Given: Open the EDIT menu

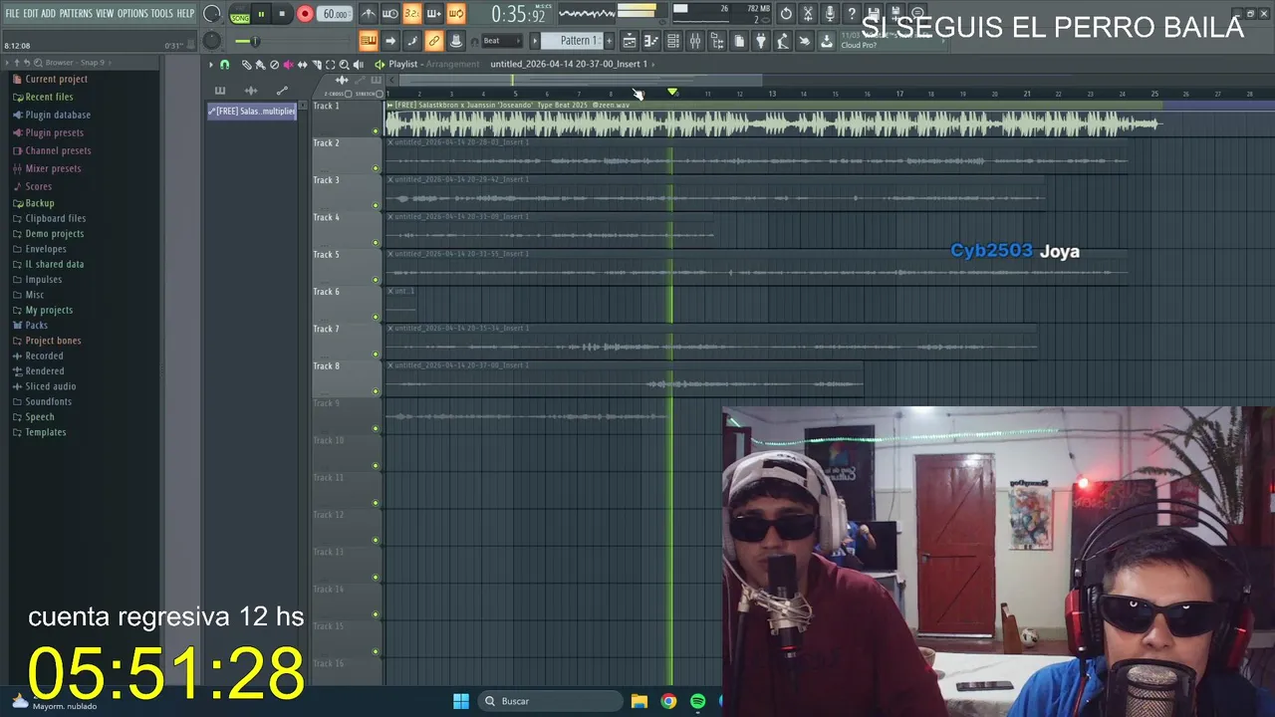Looking at the screenshot, I should click(31, 14).
